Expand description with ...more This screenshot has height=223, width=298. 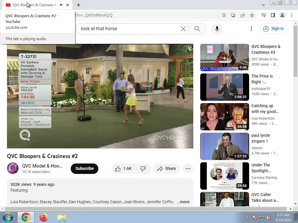tap(183, 202)
